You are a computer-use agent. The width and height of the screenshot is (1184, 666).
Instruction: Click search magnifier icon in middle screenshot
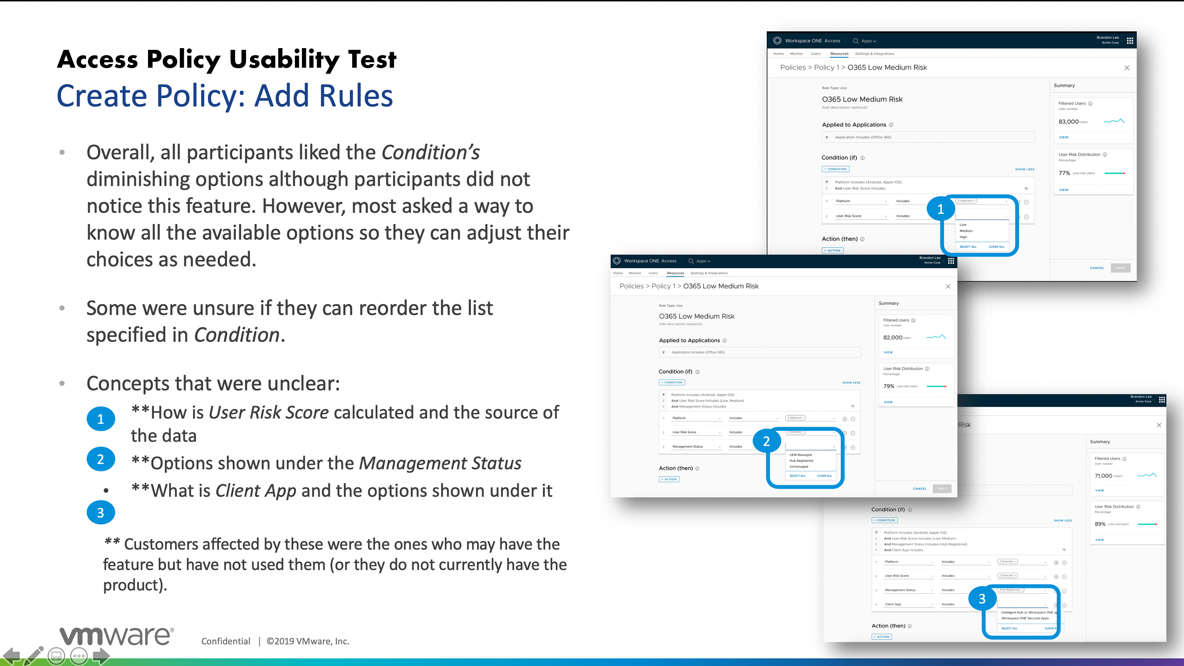[691, 261]
